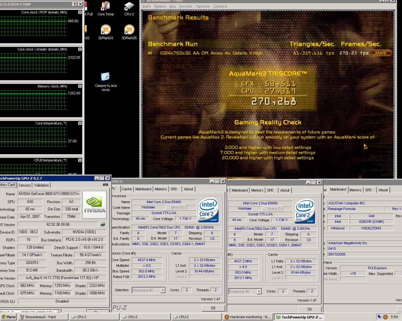Click the Rated FSB value 2012.2 MHz
402x321 pixels.
(x=147, y=276)
